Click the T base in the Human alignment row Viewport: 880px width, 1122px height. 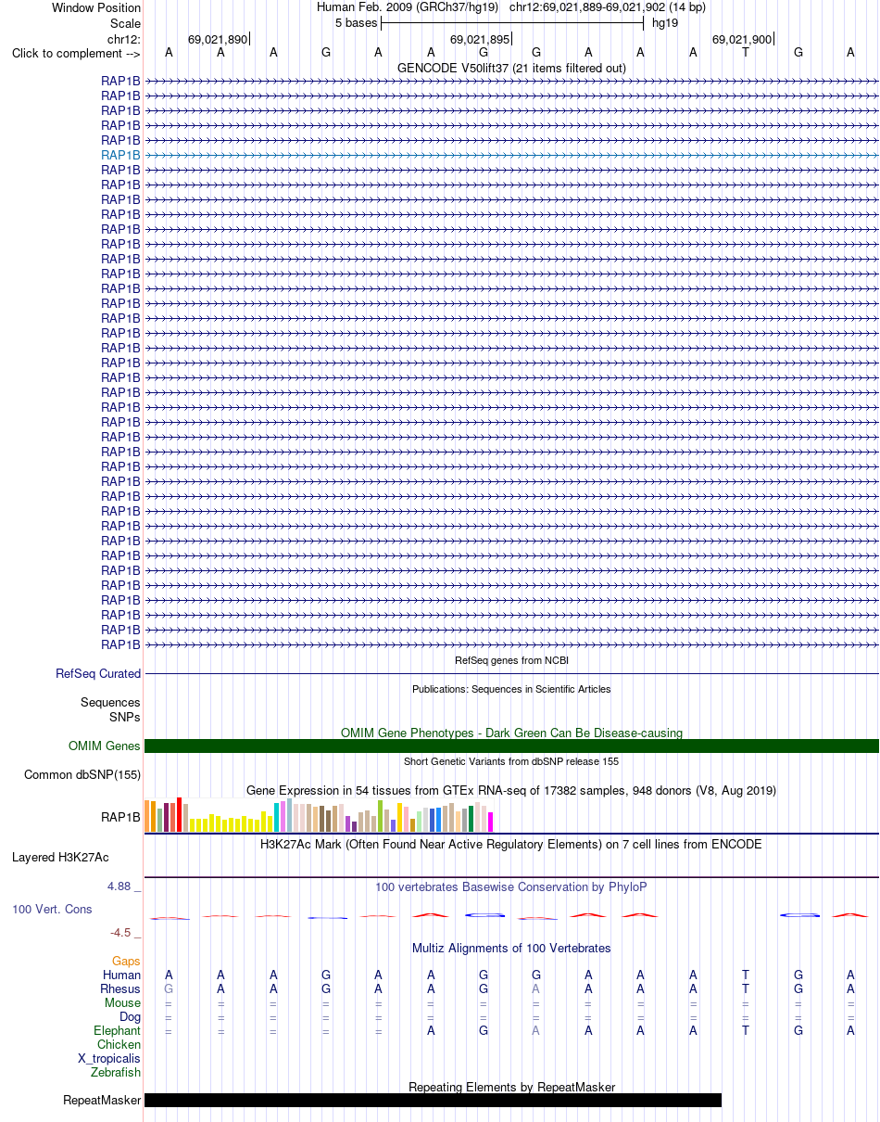click(x=746, y=975)
